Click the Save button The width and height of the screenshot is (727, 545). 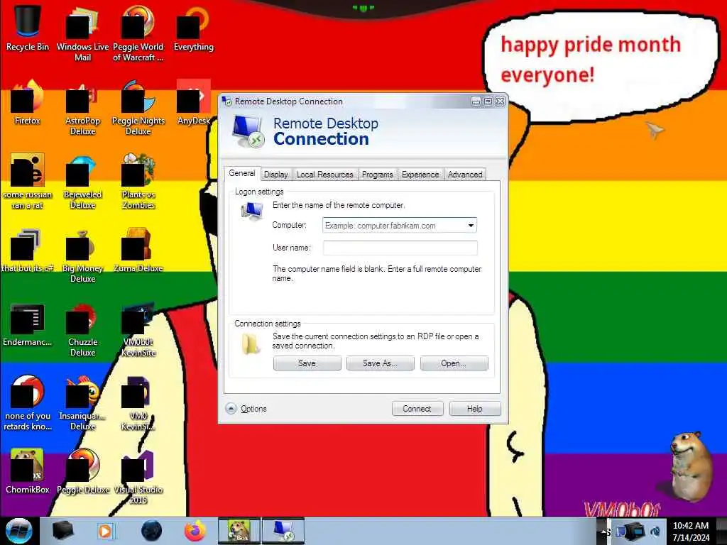307,363
